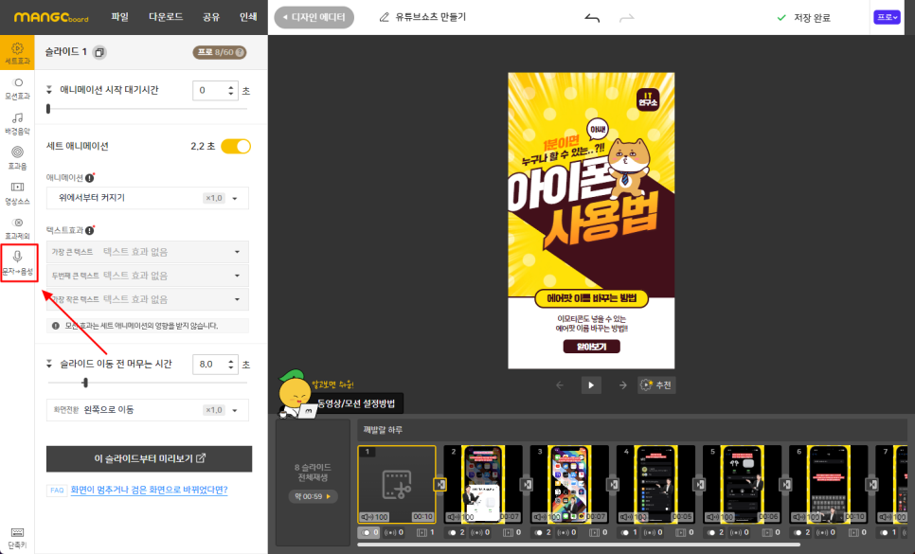The image size is (915, 554).
Task: Open the 프로 account dropdown
Action: click(x=887, y=17)
